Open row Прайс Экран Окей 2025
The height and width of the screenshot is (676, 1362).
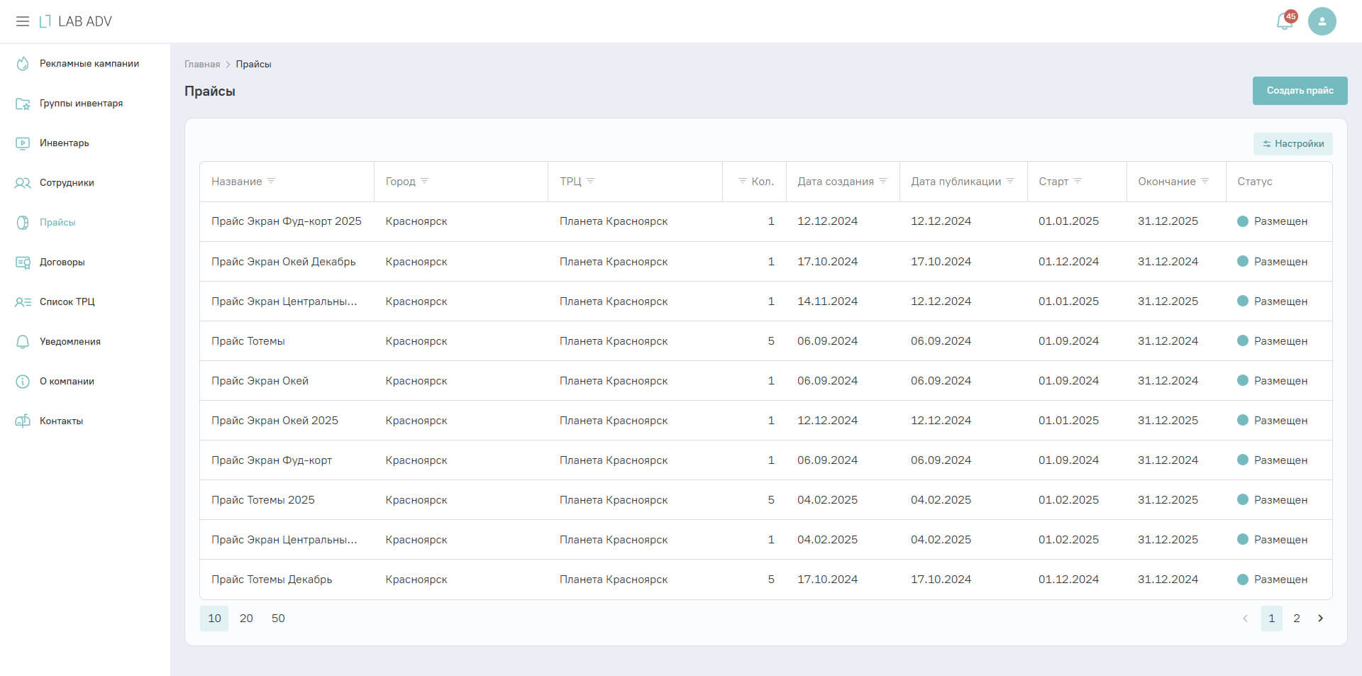(x=765, y=421)
